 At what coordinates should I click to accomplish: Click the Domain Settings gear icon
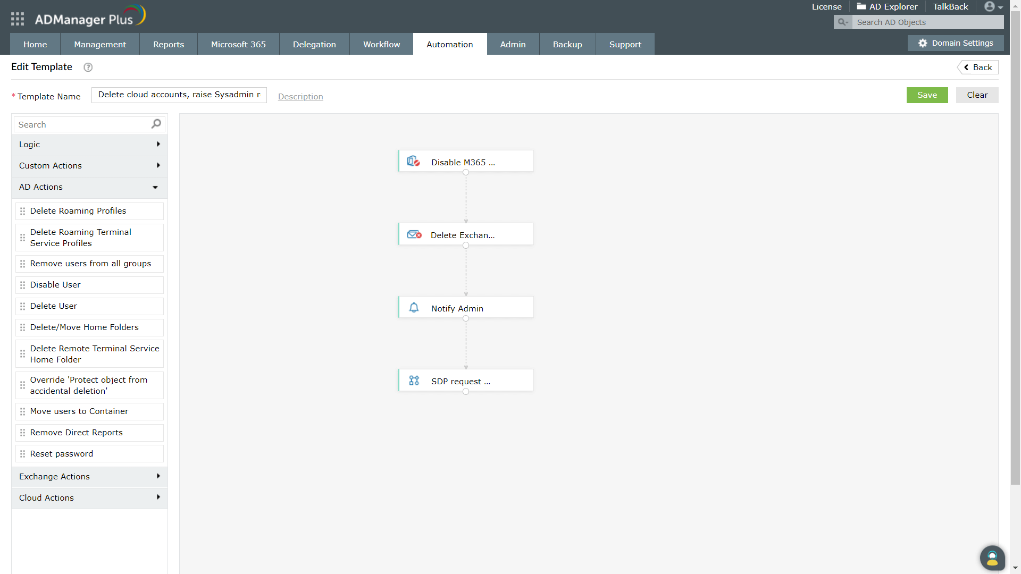[923, 43]
